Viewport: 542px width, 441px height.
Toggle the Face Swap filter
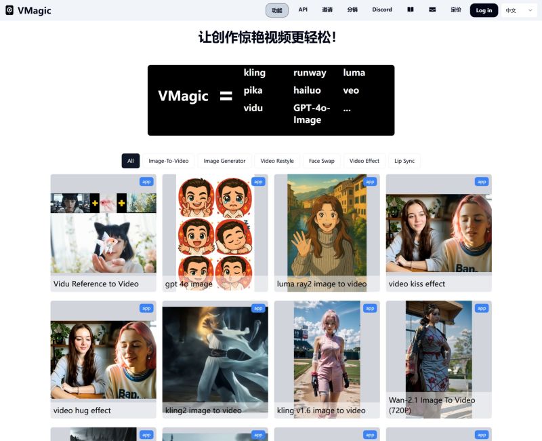click(322, 161)
